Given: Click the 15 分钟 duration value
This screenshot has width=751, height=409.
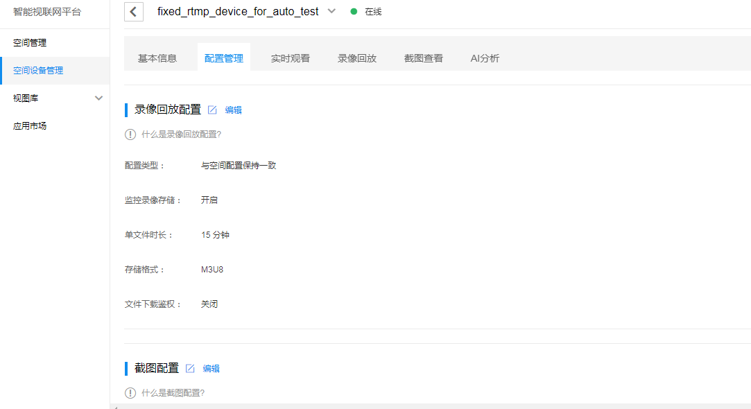Looking at the screenshot, I should click(215, 235).
